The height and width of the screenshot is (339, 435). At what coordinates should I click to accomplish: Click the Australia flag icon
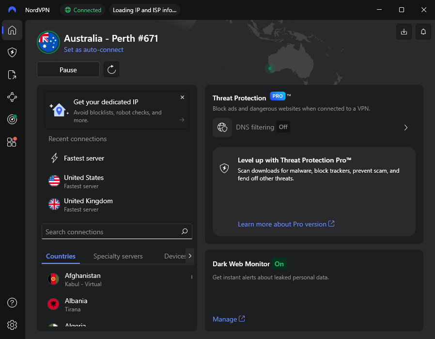tap(48, 42)
